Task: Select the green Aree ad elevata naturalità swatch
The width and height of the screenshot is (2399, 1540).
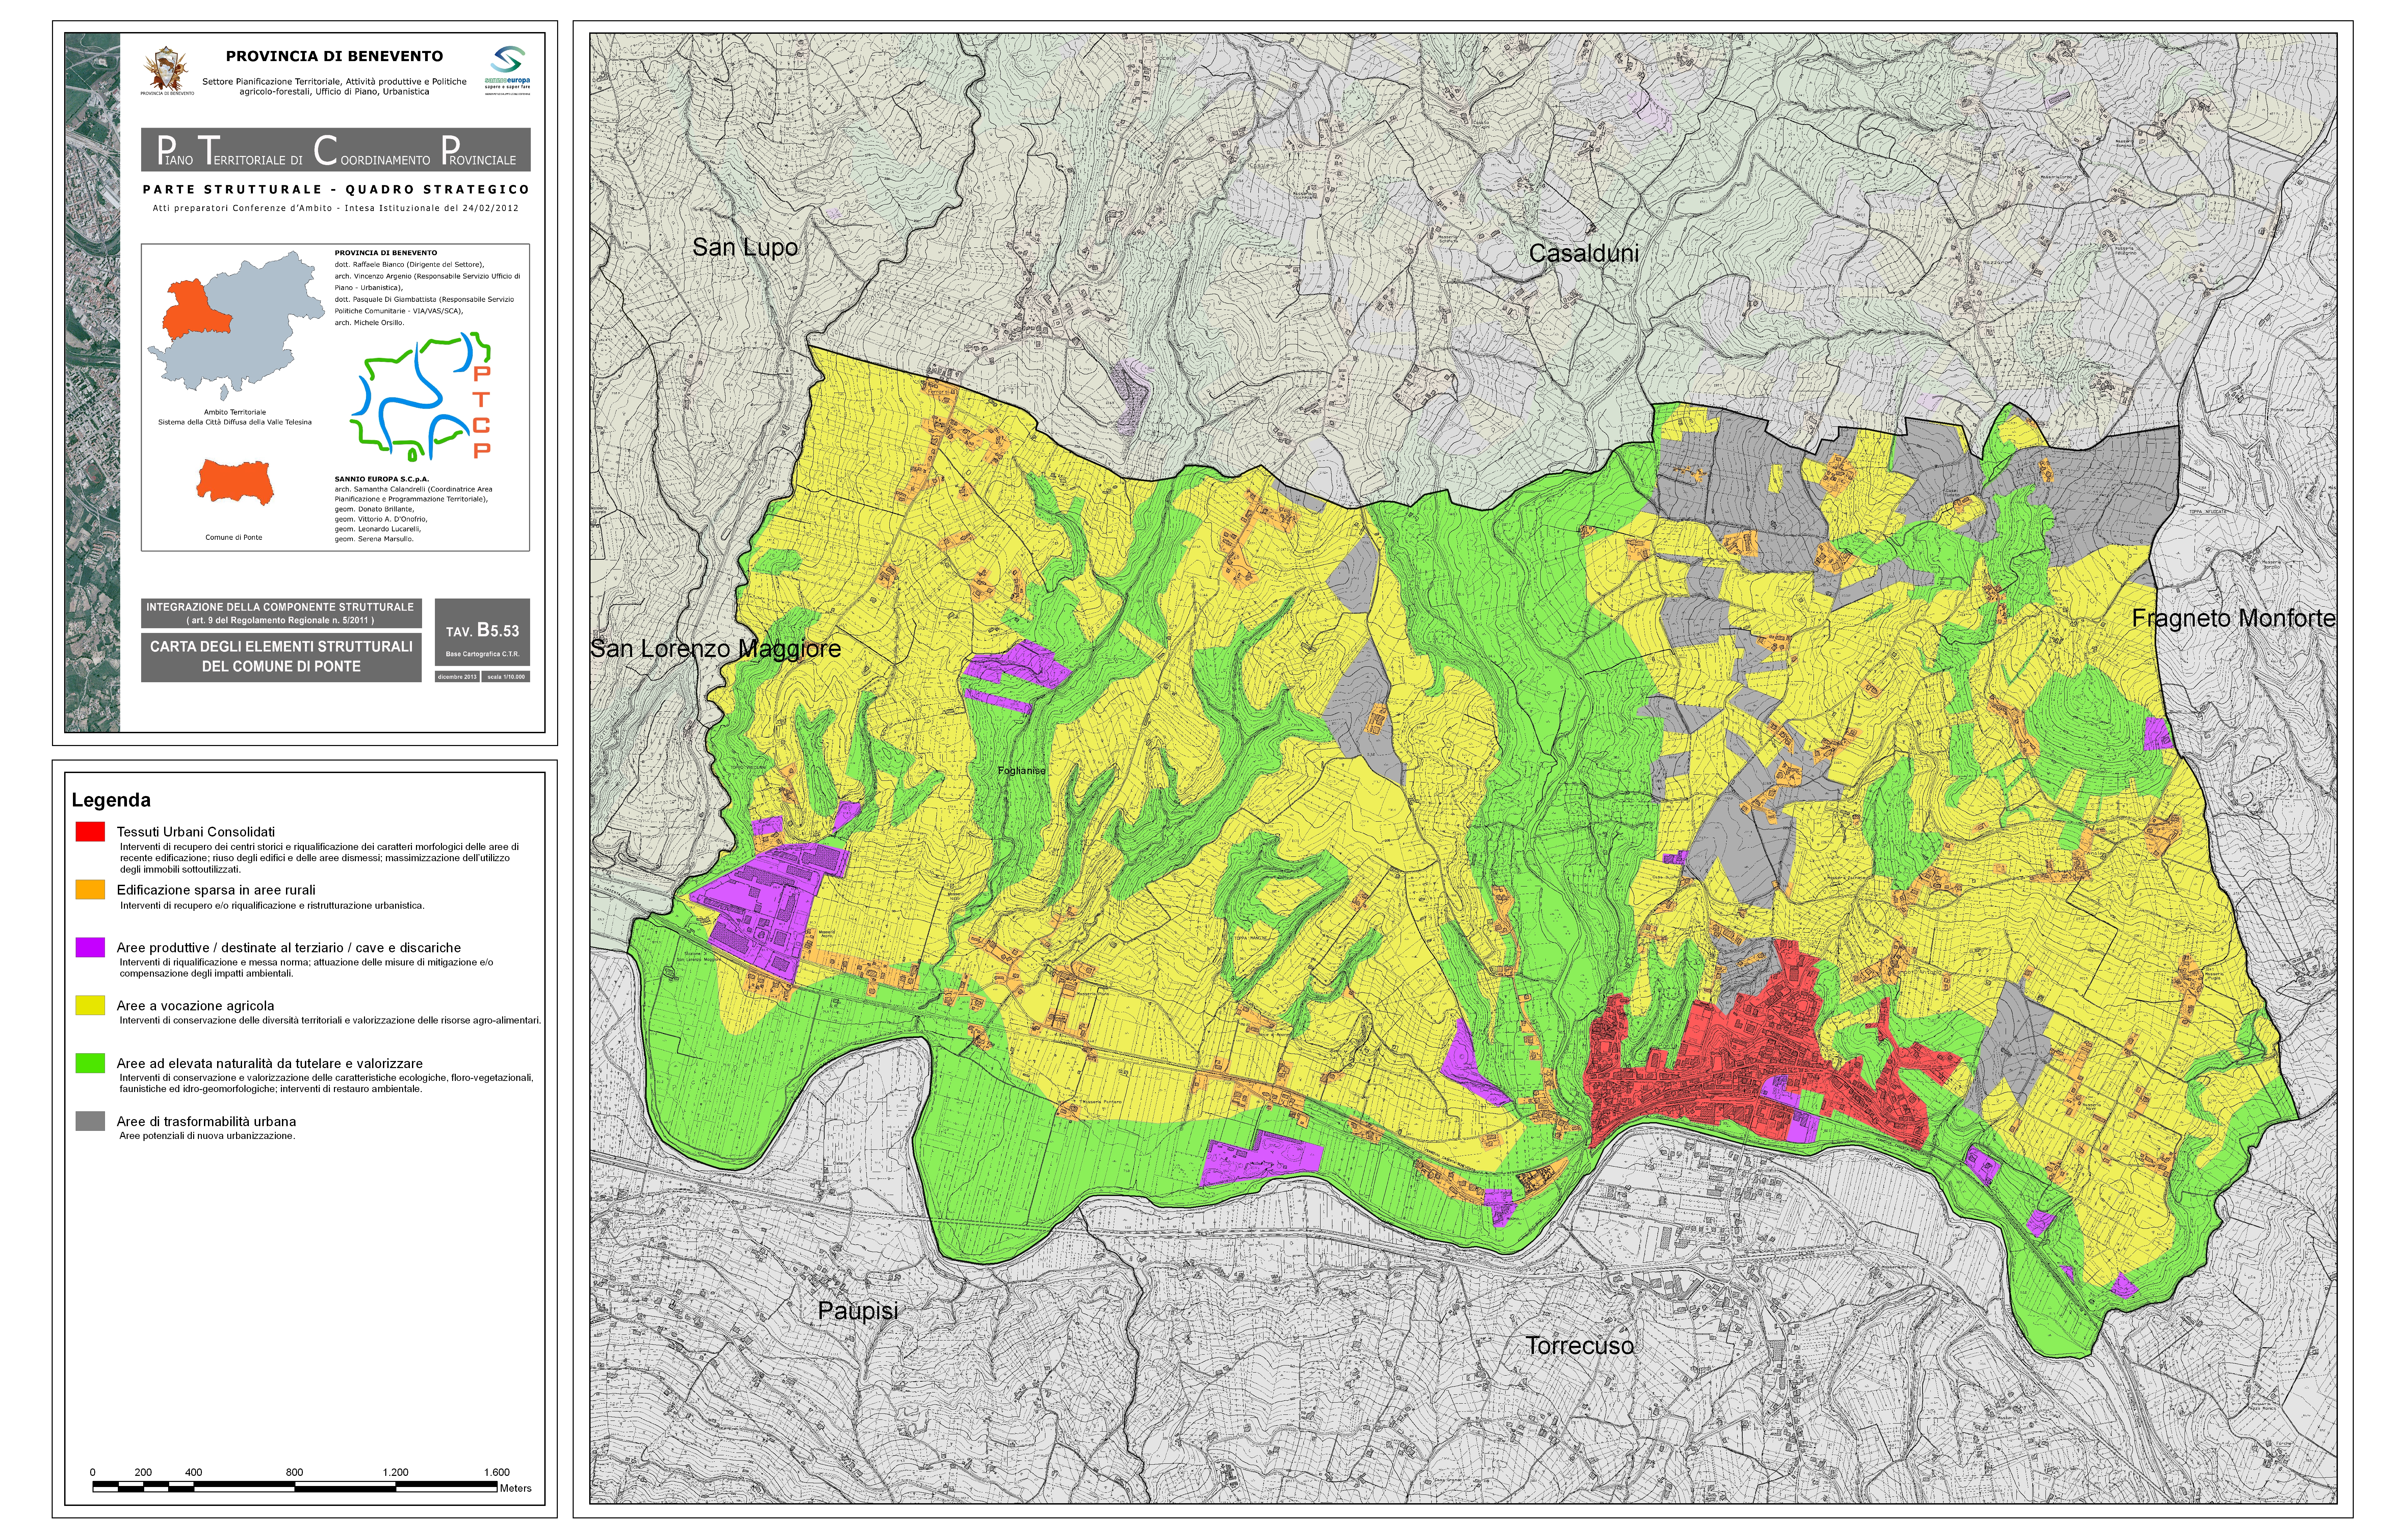Action: (90, 1063)
